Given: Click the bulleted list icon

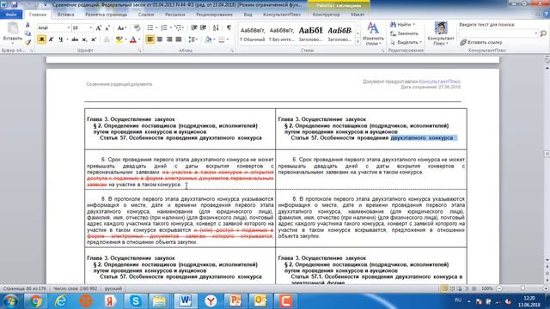Looking at the screenshot, I should [x=150, y=27].
